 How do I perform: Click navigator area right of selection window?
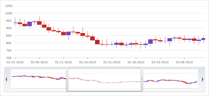(x=170, y=79)
